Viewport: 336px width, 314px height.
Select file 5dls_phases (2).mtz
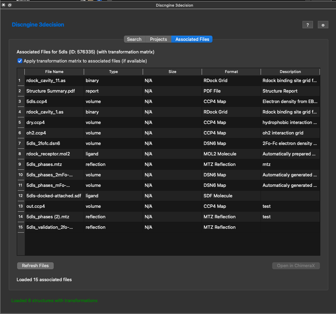coord(54,217)
